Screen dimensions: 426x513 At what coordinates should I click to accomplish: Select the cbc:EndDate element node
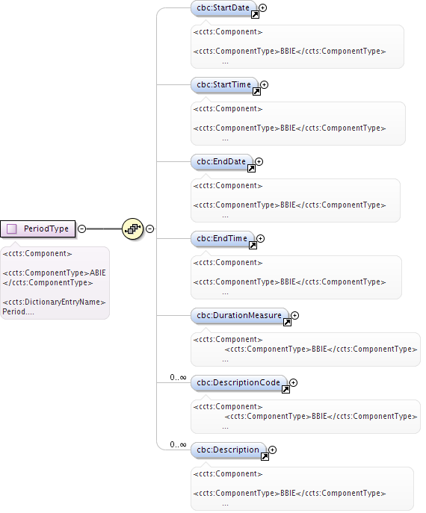[221, 161]
